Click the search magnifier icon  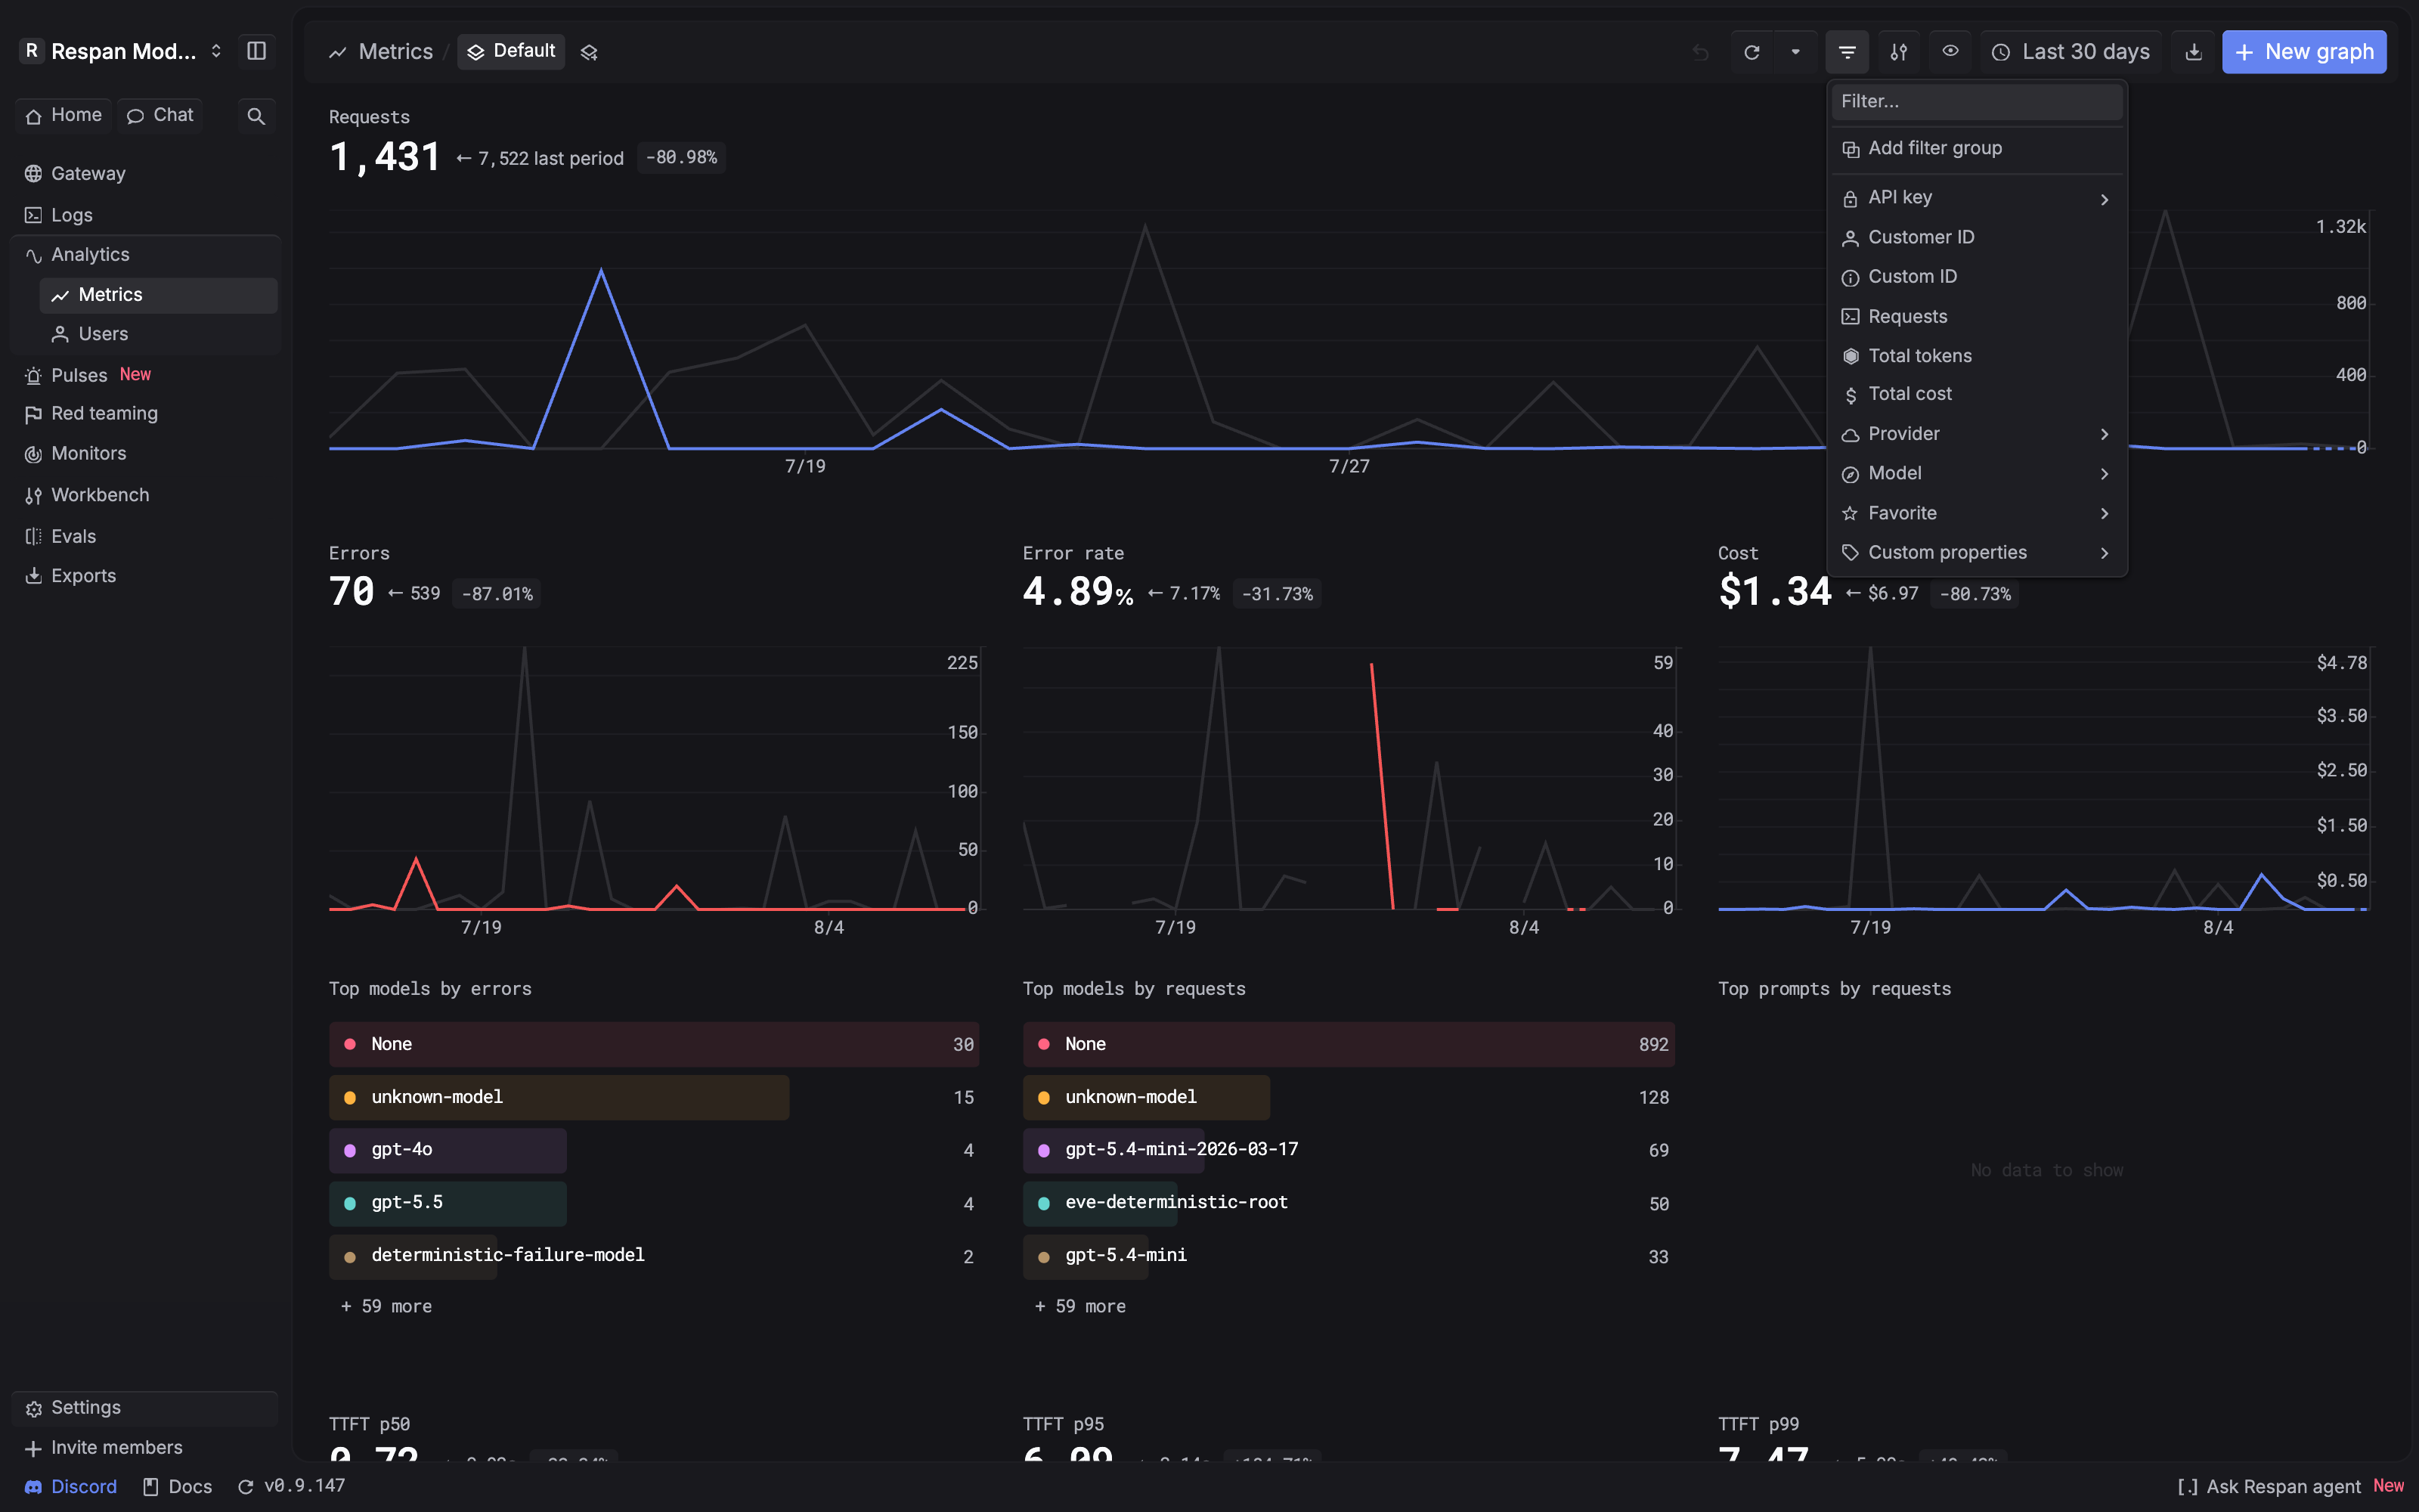(x=256, y=116)
